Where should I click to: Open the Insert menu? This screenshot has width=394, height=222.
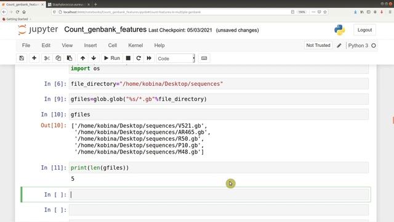90,45
